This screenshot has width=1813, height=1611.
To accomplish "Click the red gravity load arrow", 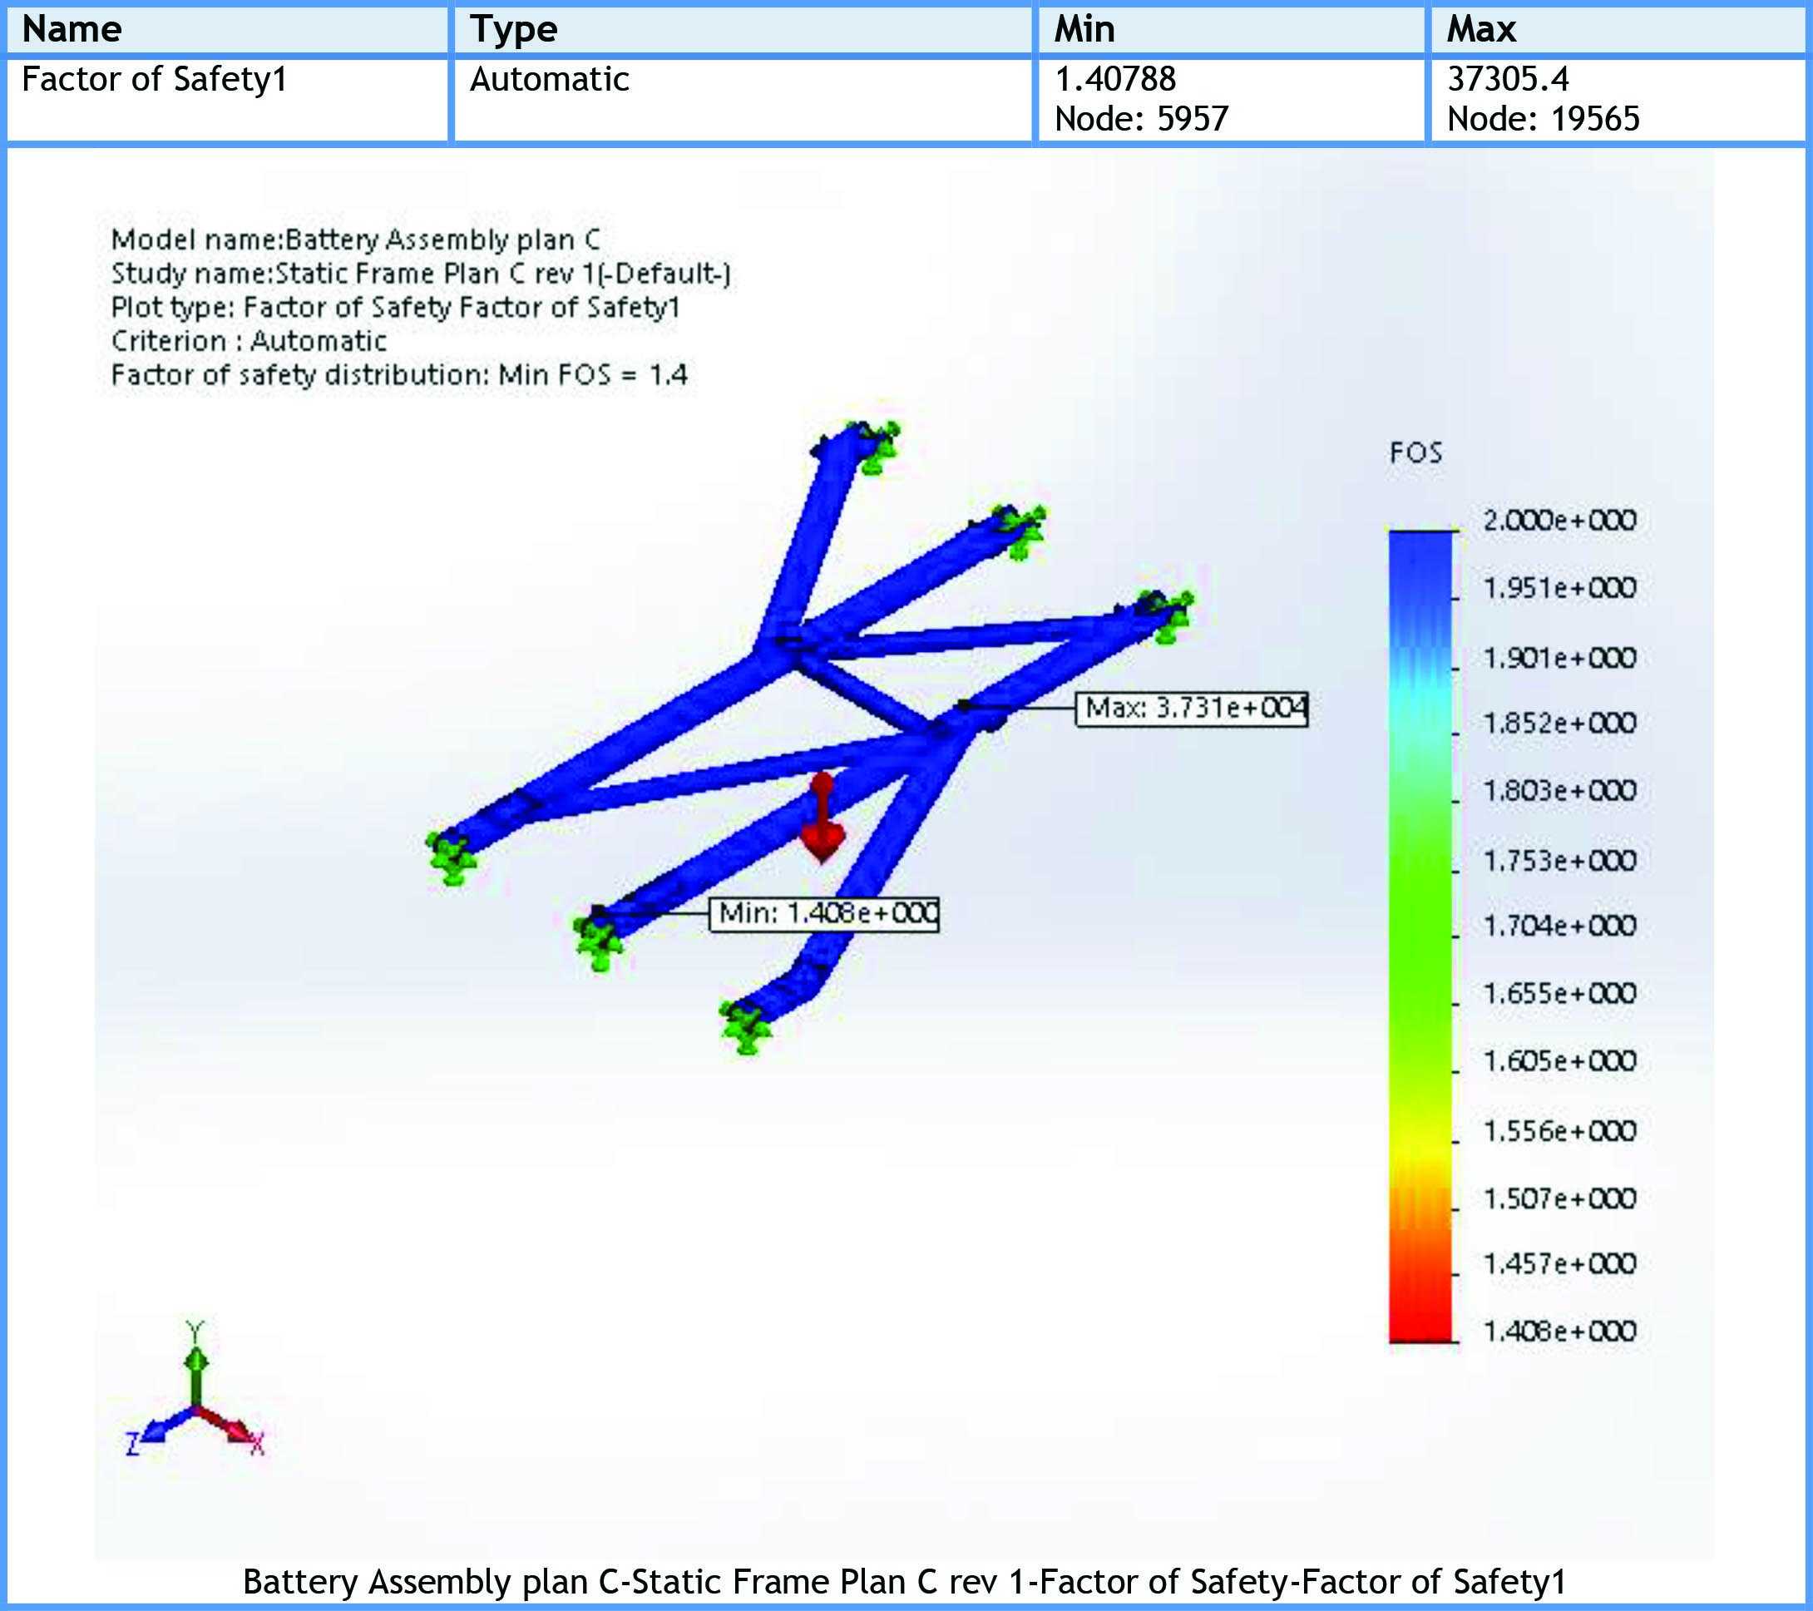I will (823, 817).
